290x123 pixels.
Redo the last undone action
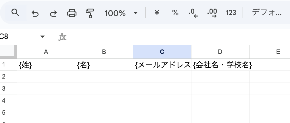click(x=53, y=13)
